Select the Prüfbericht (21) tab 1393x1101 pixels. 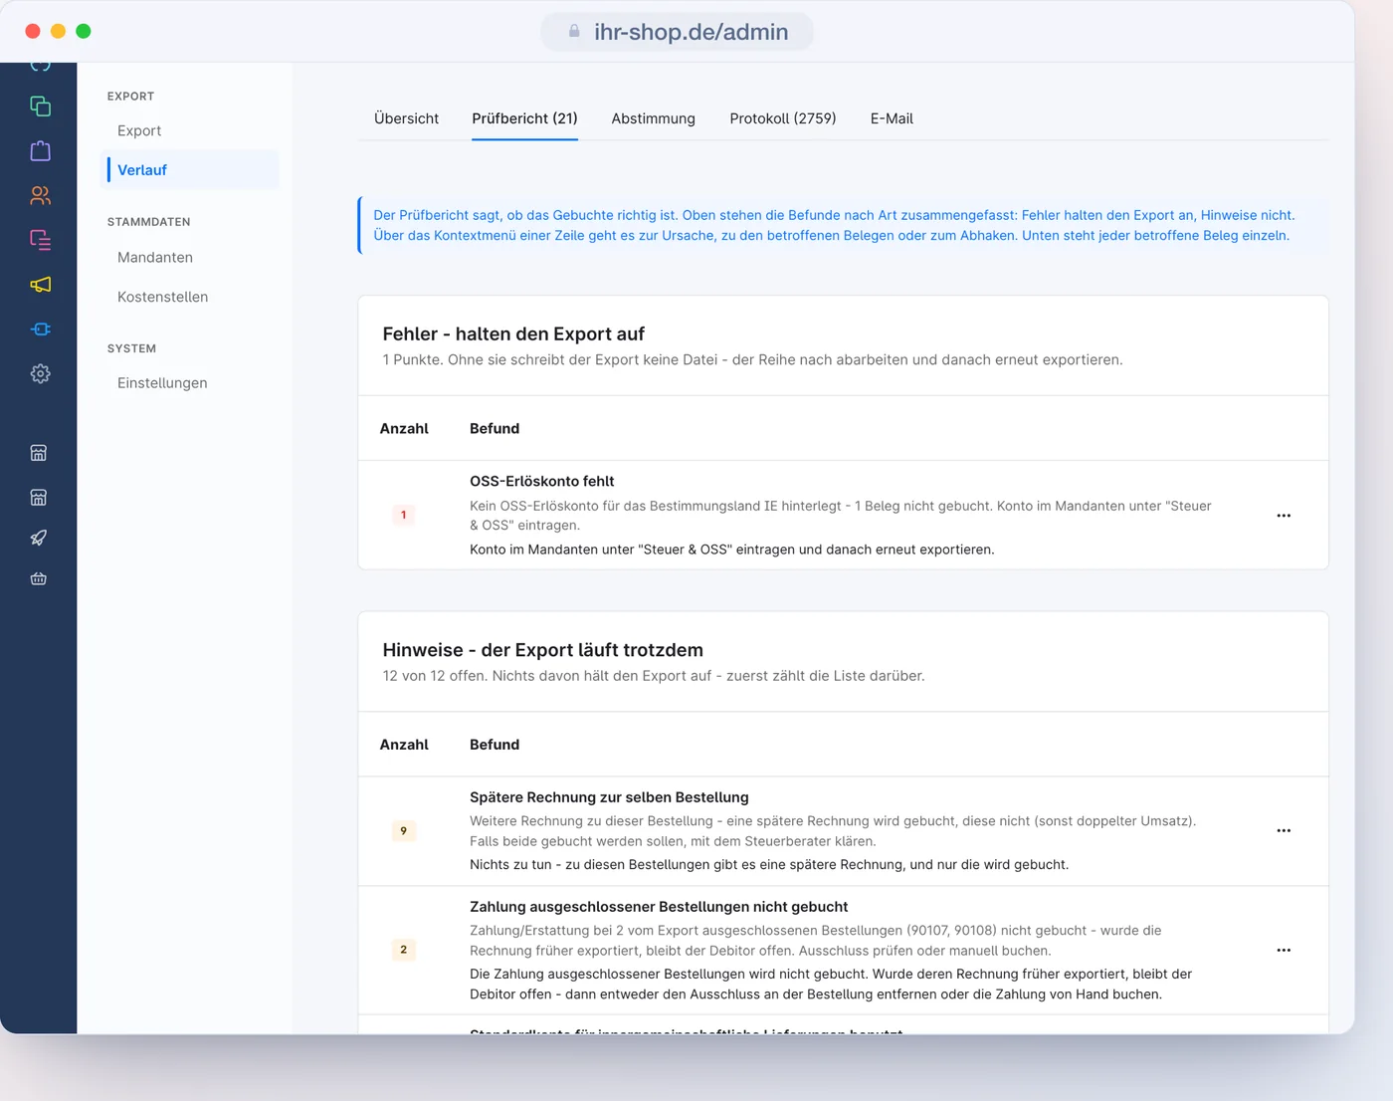click(x=524, y=118)
